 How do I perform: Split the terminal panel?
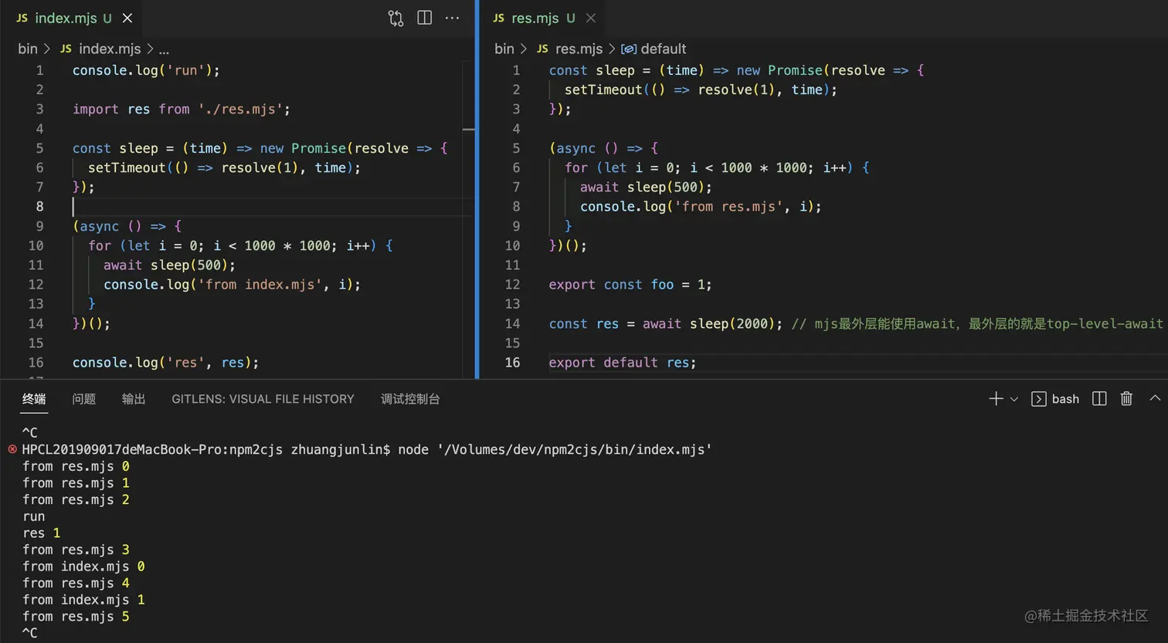click(1099, 398)
